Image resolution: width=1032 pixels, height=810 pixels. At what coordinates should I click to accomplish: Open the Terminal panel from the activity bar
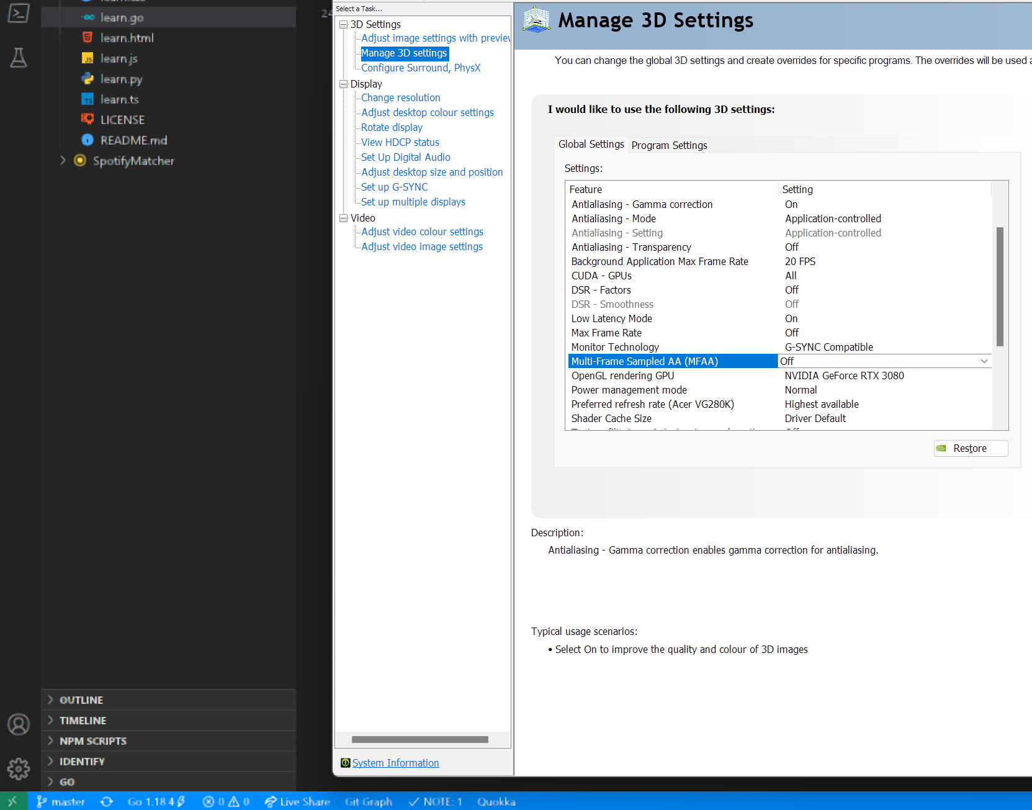click(x=18, y=12)
